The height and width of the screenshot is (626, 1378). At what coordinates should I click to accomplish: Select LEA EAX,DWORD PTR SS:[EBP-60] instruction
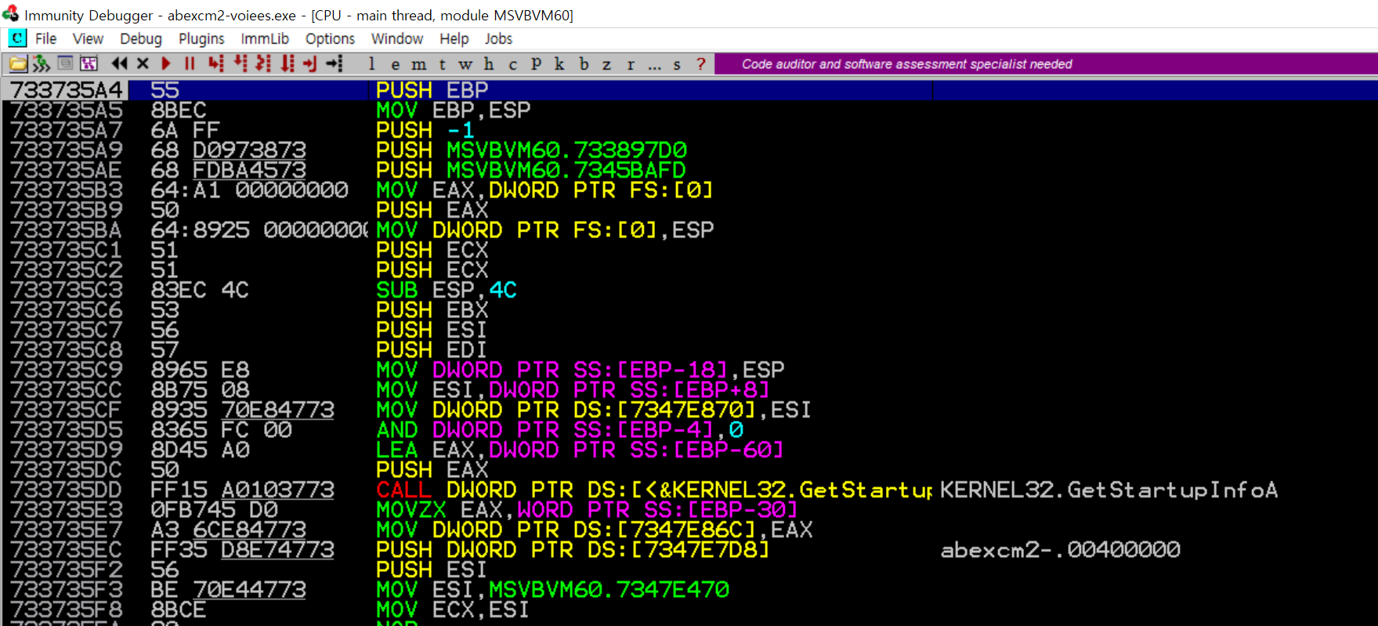[x=580, y=450]
